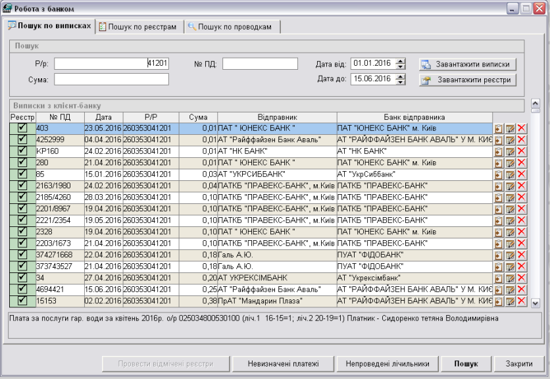This screenshot has width=550, height=379.
Task: Increase the 'Дата від' date with up arrow
Action: [x=401, y=61]
